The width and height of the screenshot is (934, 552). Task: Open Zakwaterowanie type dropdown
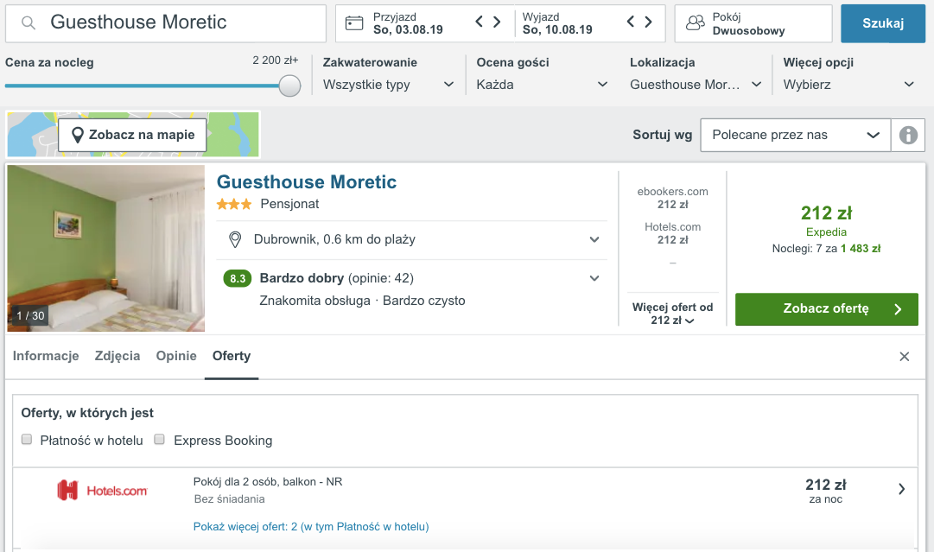click(388, 85)
